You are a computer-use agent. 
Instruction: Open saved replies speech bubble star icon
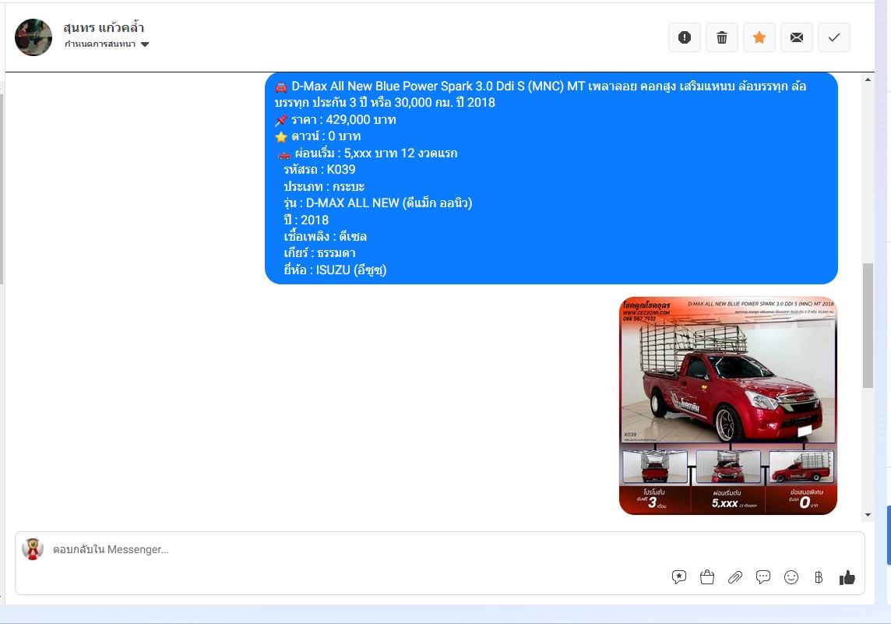tap(679, 577)
